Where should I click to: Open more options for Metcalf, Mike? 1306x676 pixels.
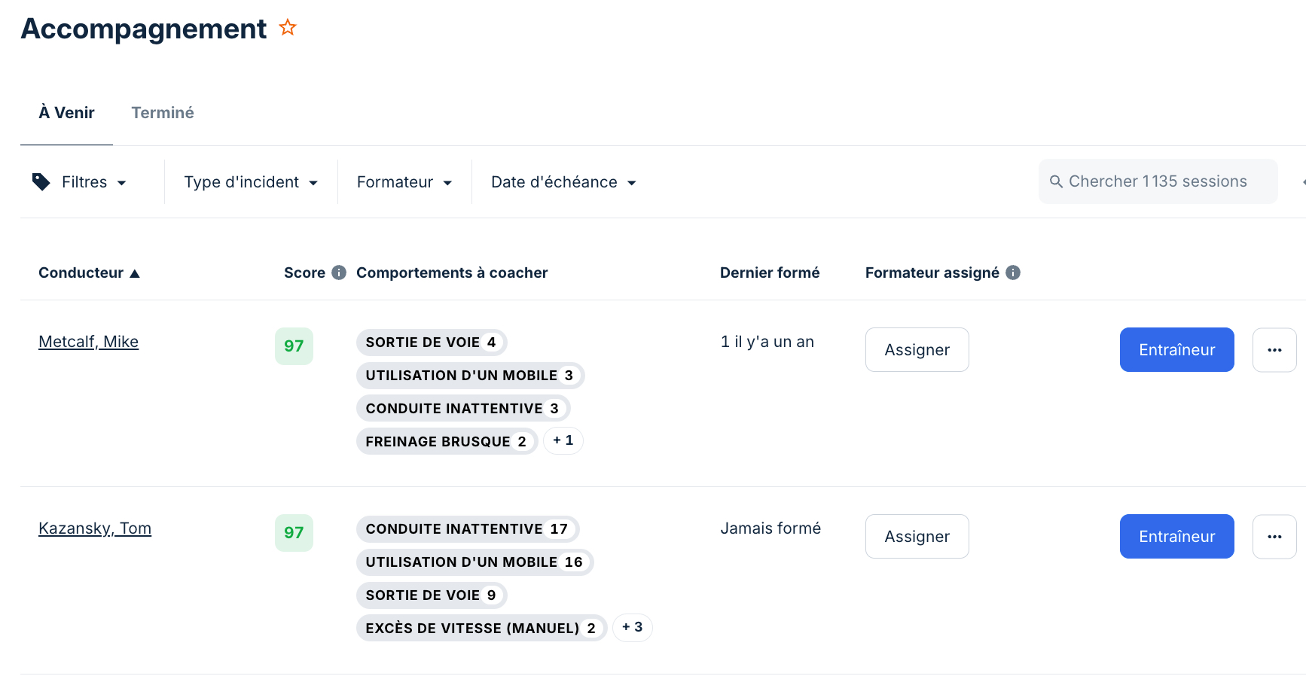pyautogui.click(x=1274, y=349)
